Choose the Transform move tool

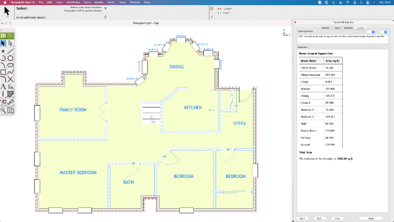tap(3, 102)
